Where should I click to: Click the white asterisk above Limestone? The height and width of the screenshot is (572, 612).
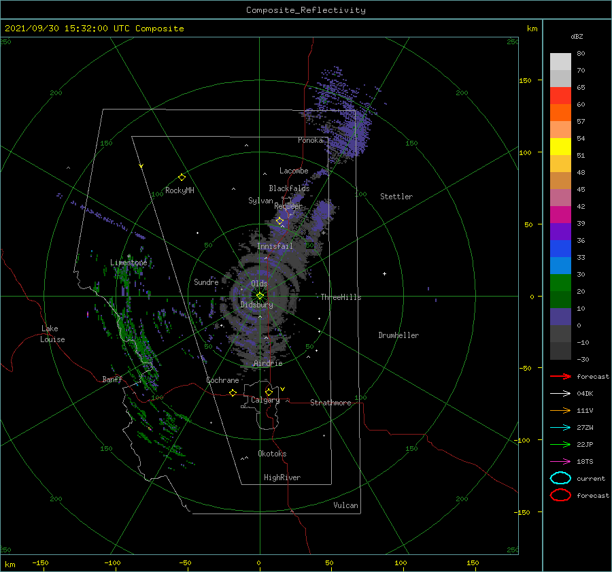pyautogui.click(x=129, y=256)
